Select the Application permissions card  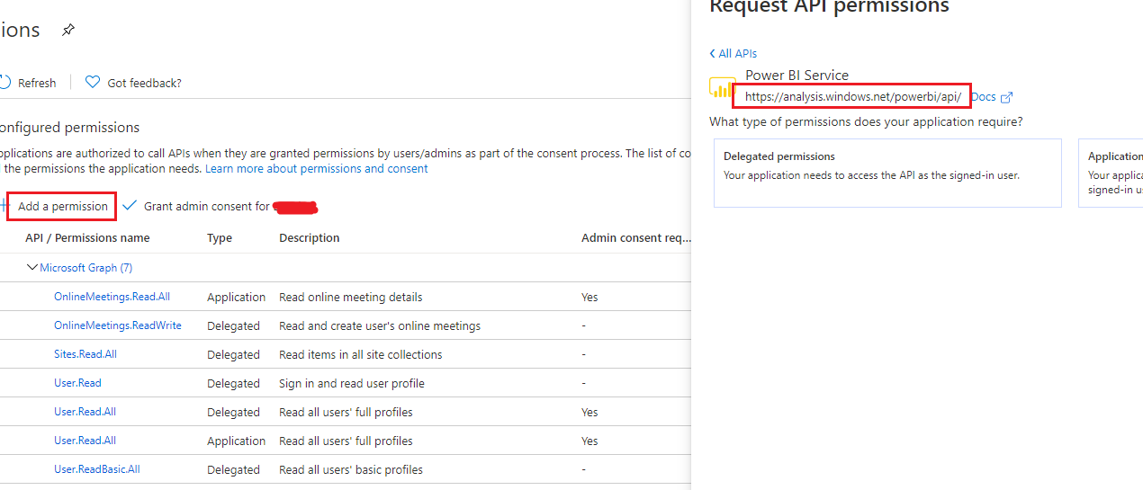[1111, 173]
